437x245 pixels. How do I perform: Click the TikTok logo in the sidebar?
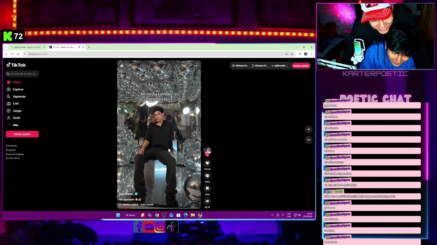point(16,65)
